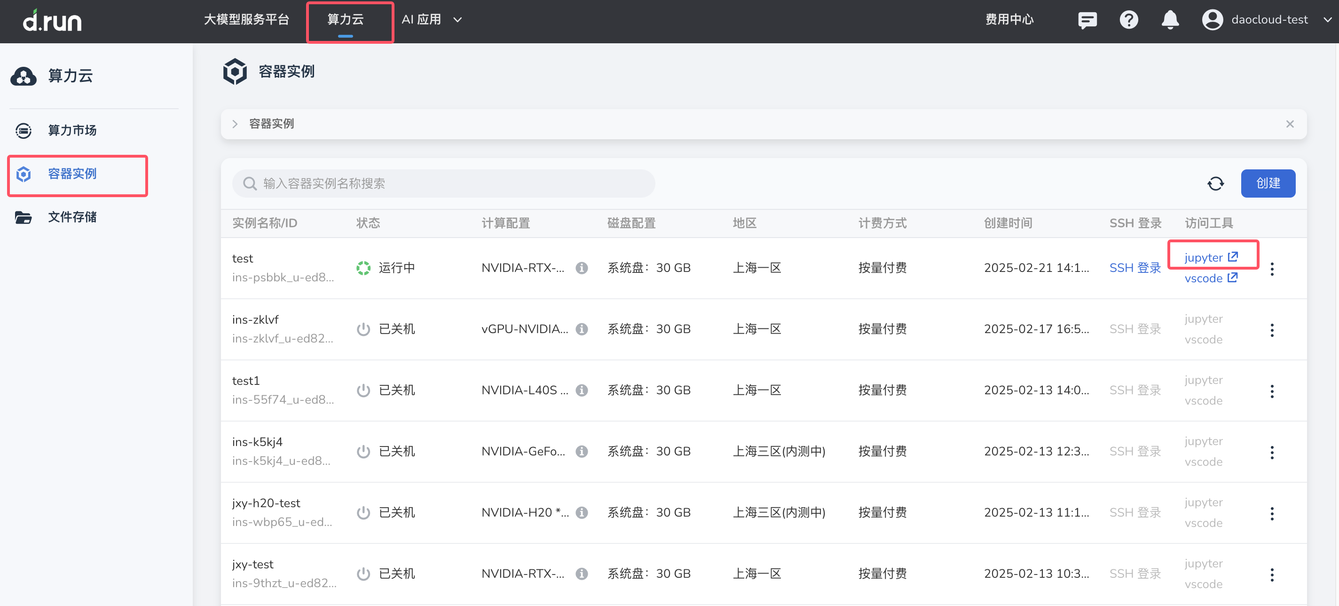Focus the instance name search field

443,183
